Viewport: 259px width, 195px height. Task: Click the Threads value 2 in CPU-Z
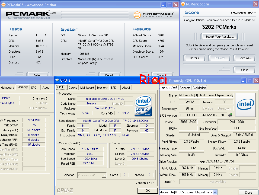[149, 175]
